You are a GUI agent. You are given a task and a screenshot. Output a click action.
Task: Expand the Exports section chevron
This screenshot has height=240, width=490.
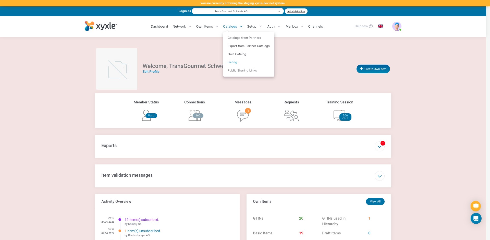[x=379, y=147]
